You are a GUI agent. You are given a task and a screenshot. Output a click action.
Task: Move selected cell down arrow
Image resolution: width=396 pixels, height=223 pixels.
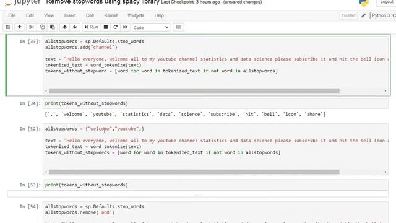click(x=75, y=27)
